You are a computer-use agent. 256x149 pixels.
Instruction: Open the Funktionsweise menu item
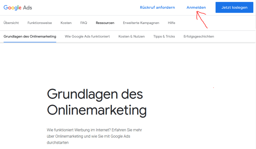coord(40,23)
